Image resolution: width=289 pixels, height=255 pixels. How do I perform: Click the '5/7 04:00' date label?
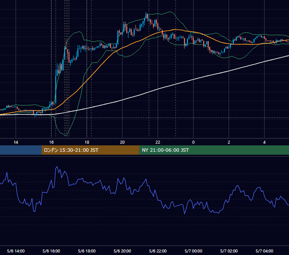pos(264,251)
